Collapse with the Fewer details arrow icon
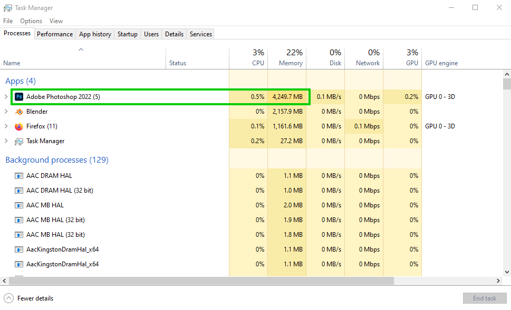Viewport: 511px width, 310px height. pyautogui.click(x=8, y=298)
